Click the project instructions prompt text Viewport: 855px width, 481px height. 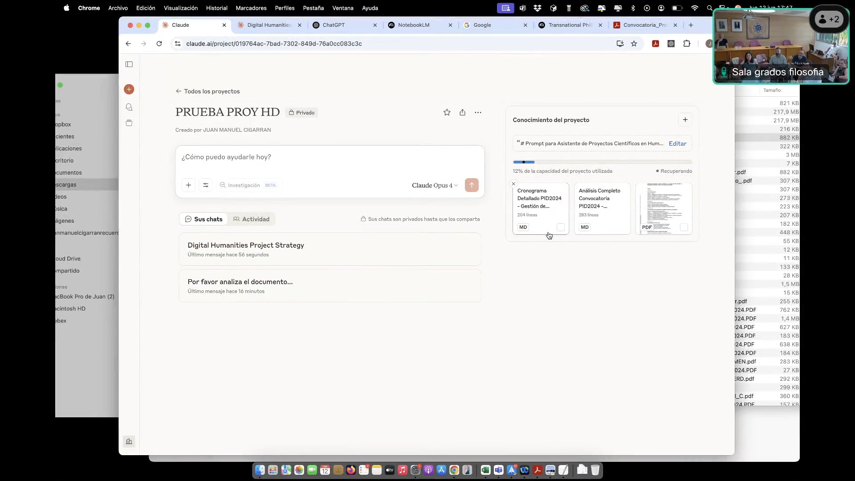coord(590,144)
